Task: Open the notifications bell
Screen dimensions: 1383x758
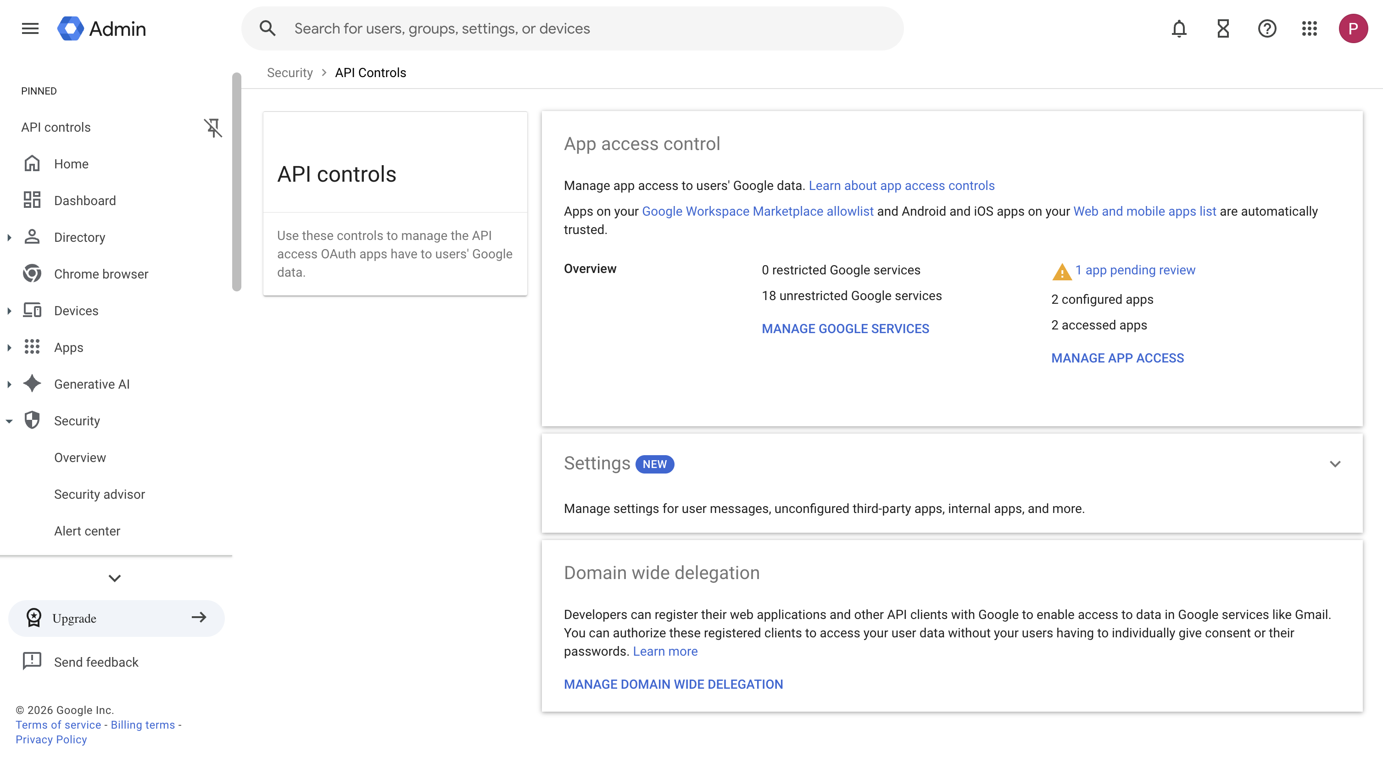Action: 1178,28
